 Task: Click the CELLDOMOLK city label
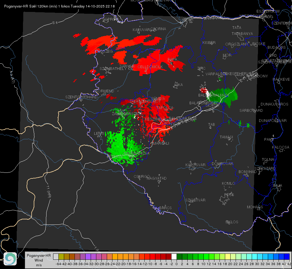150,67
